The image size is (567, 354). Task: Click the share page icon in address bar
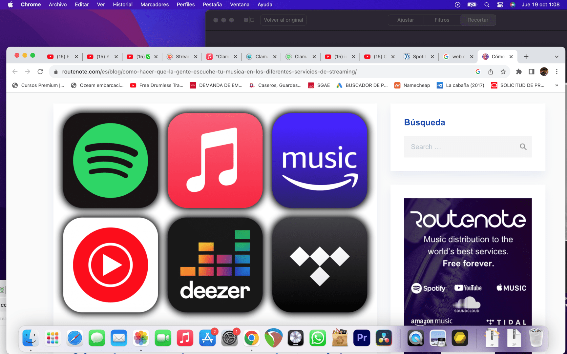[491, 71]
